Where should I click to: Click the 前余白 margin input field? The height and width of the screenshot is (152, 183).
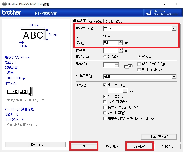click(111, 50)
